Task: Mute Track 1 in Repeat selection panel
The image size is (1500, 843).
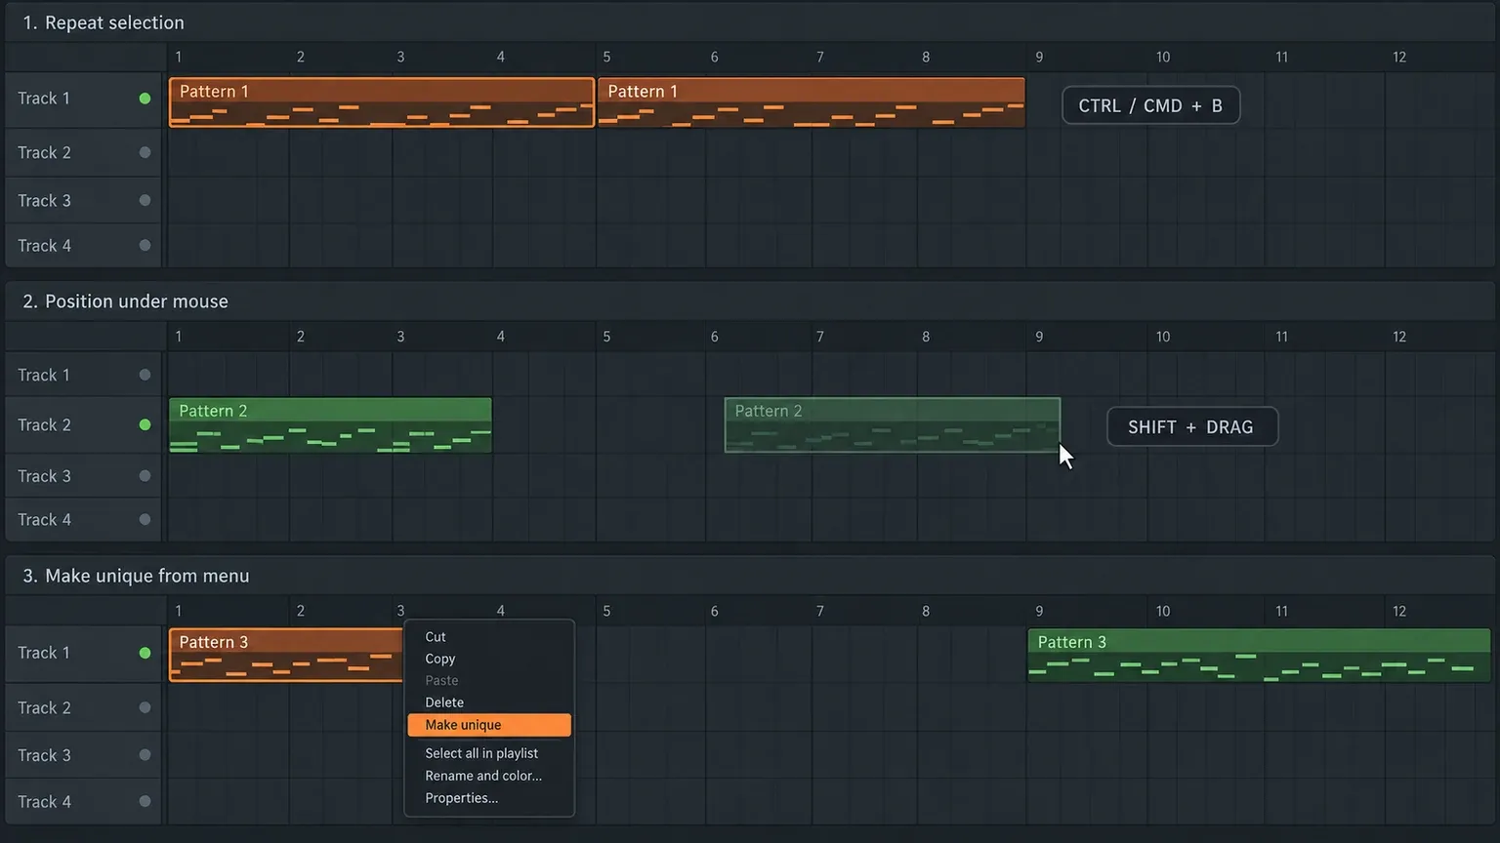Action: pos(145,99)
